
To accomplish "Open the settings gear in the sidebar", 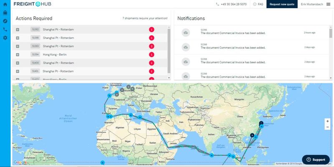I will [5, 38].
